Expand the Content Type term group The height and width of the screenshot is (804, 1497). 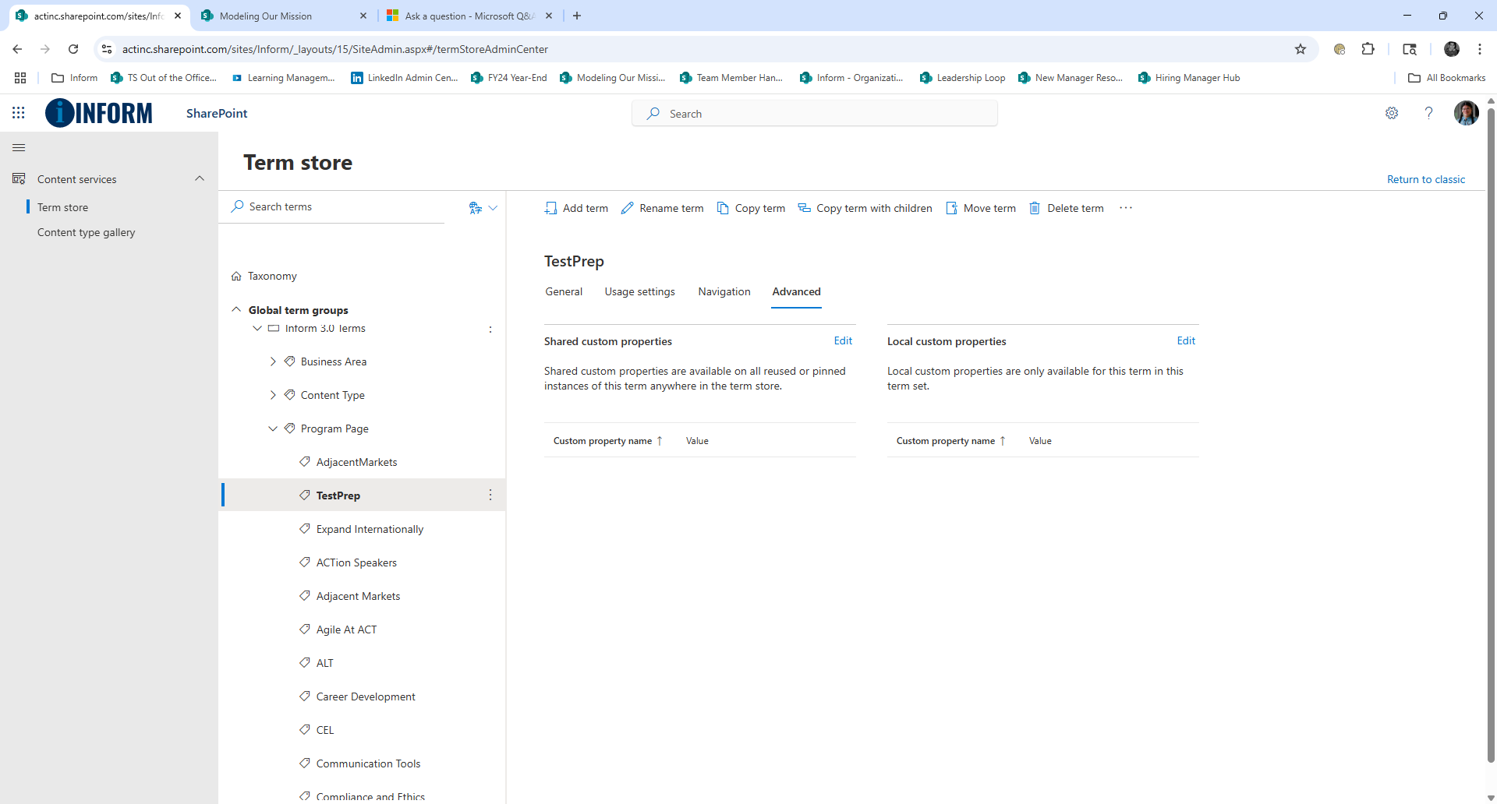[273, 395]
